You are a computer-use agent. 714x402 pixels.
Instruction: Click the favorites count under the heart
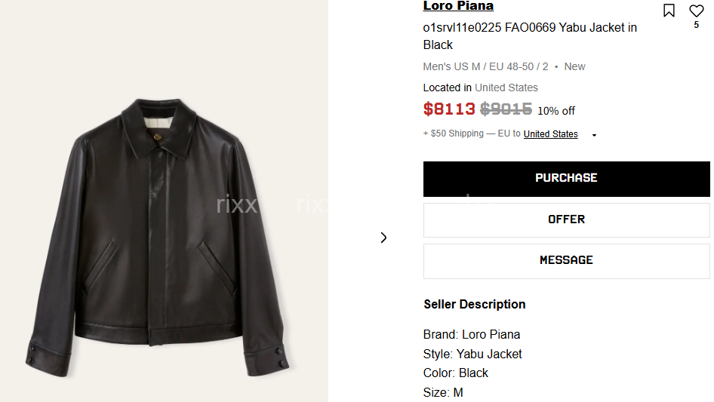696,25
